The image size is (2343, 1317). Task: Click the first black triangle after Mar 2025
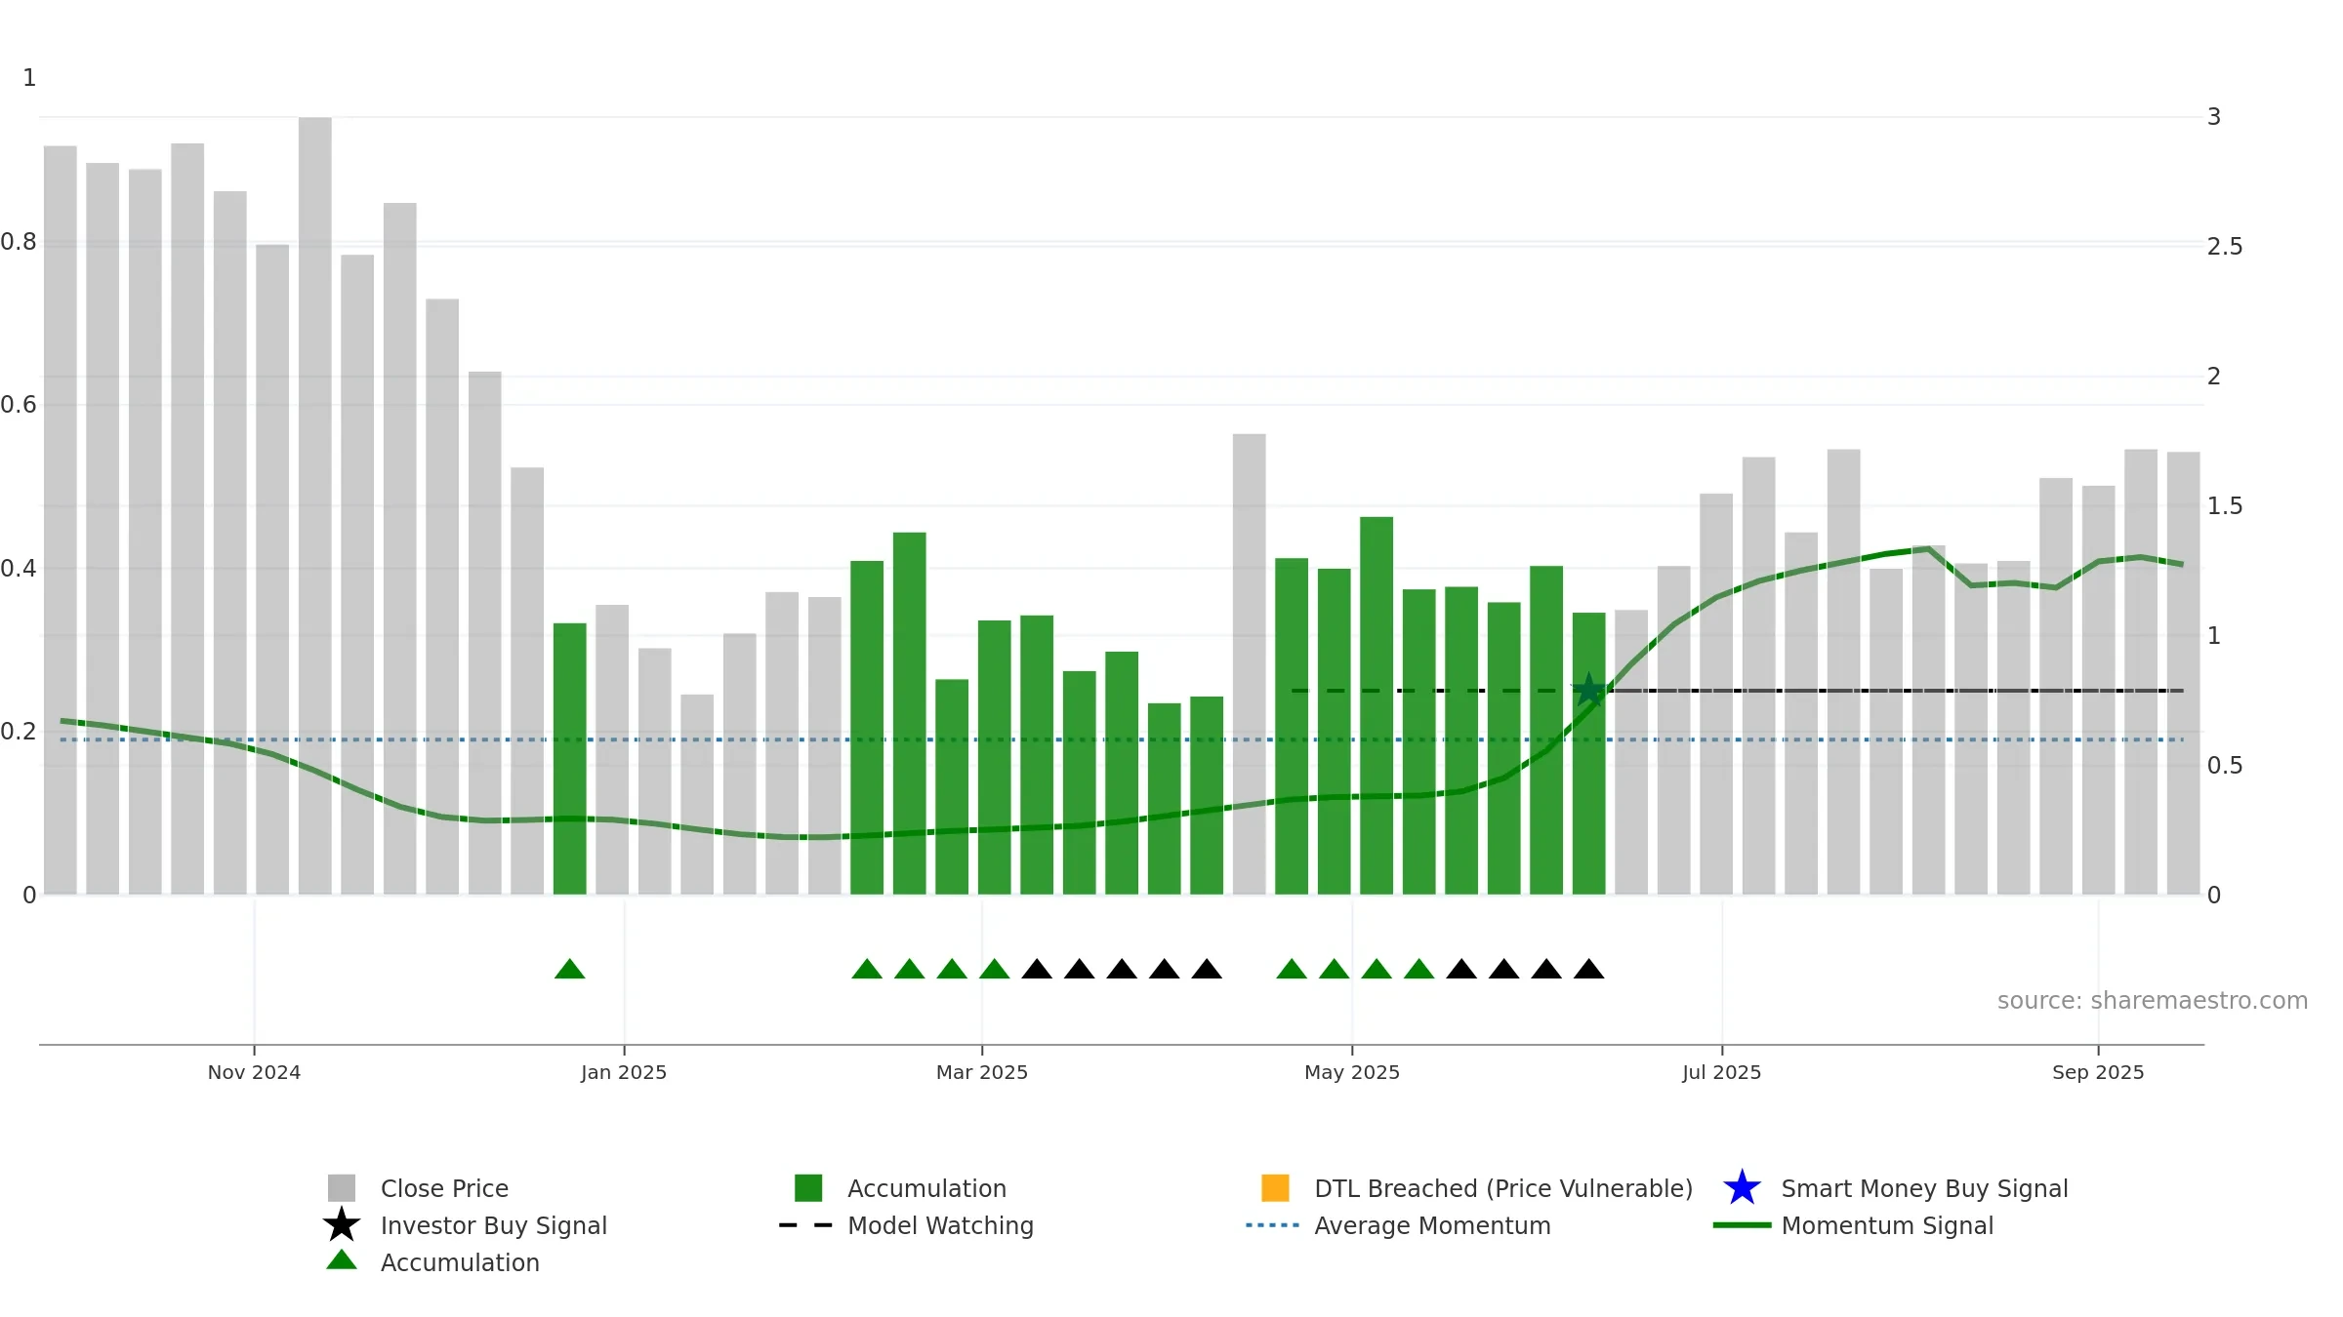1037,969
